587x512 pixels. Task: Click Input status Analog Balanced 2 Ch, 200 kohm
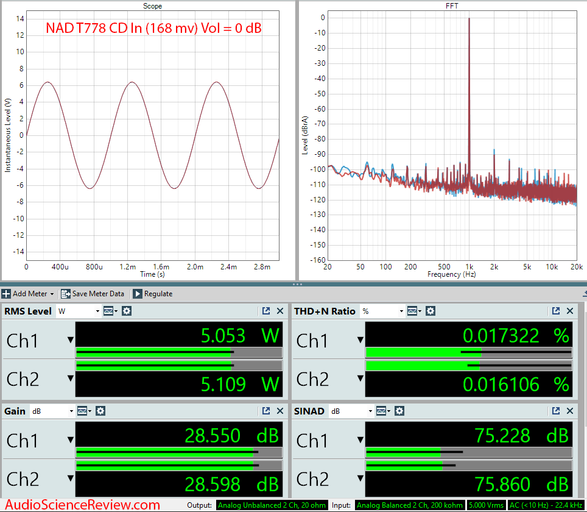(410, 505)
